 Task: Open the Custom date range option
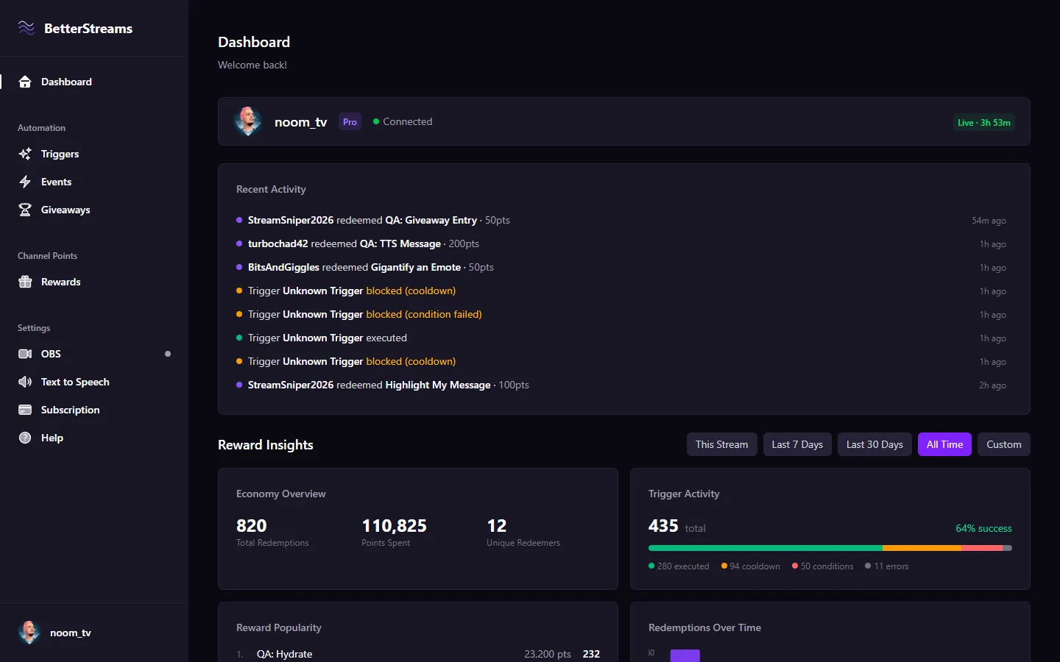(x=1003, y=444)
